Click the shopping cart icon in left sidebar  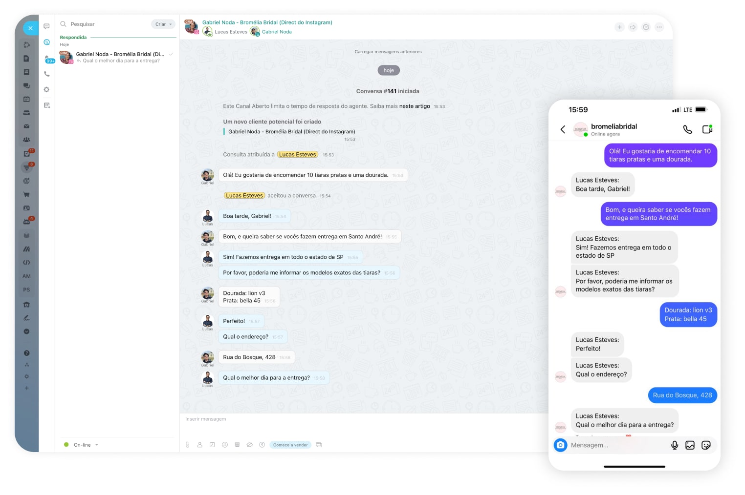[26, 194]
